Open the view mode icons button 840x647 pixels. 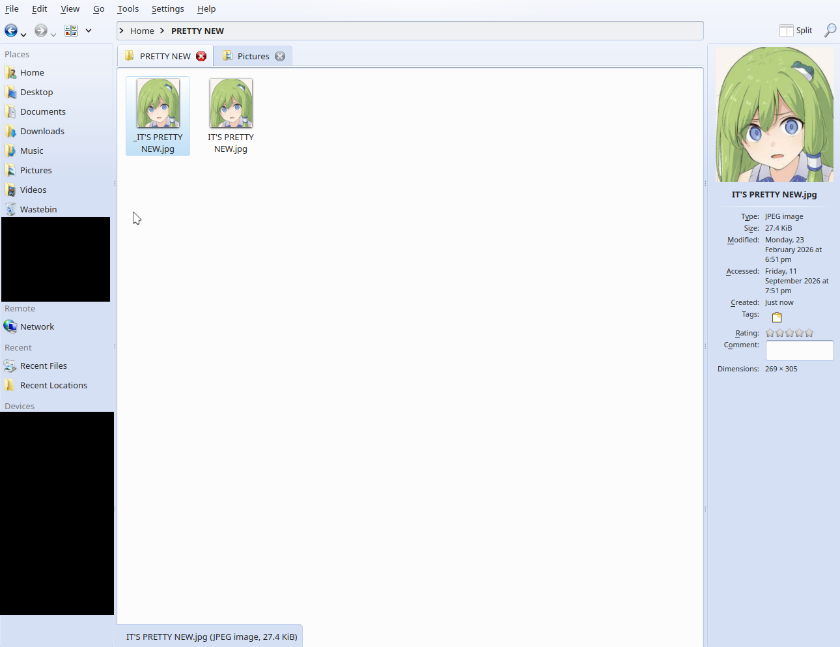[x=71, y=31]
